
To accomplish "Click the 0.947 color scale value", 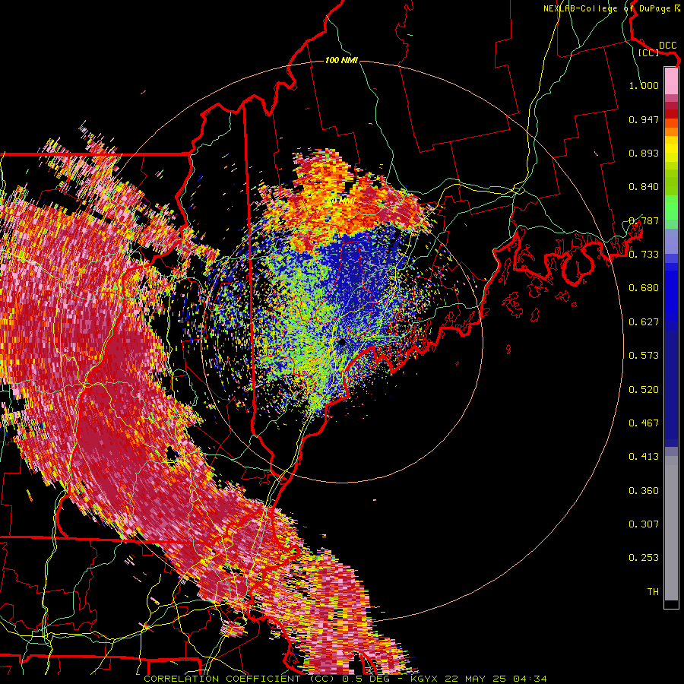I will 644,119.
